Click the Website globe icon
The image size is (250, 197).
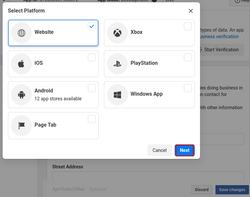[21, 33]
